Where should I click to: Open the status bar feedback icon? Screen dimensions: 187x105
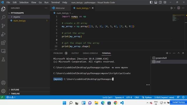[x=178, y=97]
